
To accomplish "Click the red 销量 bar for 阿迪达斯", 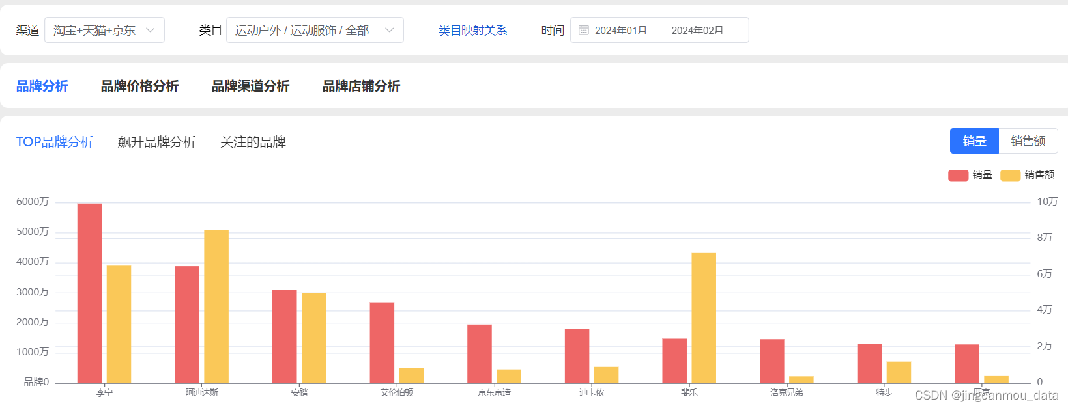I will coord(187,324).
